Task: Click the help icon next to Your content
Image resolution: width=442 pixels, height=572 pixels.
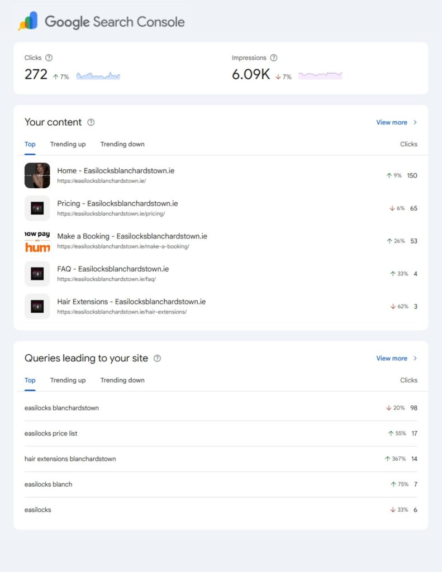Action: click(91, 122)
